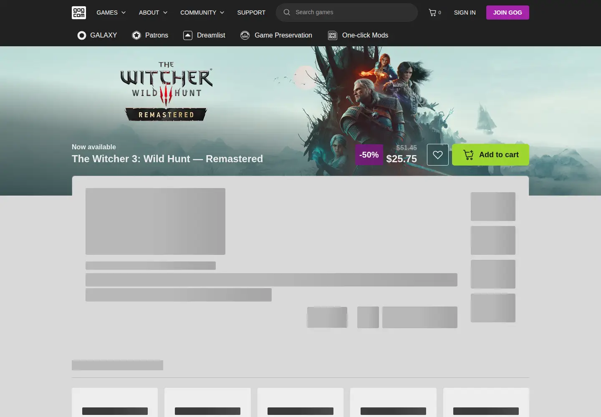Click the Patrons star icon
Screen dimensions: 601x417
(136, 35)
